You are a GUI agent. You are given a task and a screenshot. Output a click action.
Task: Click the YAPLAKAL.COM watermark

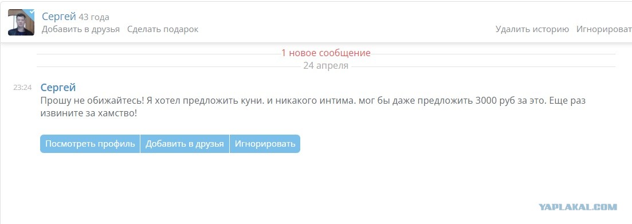[578, 207]
